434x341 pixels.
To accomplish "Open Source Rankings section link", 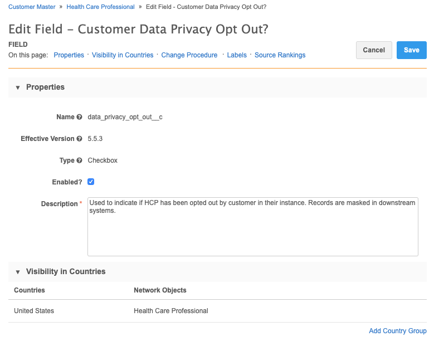I will [280, 55].
